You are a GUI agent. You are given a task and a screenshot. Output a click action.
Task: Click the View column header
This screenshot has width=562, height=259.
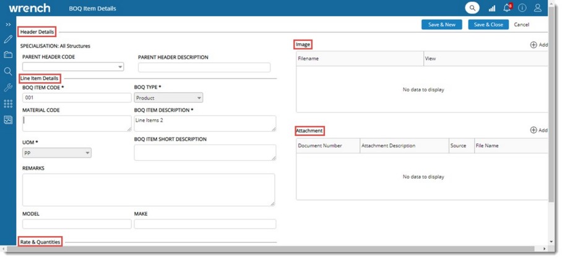(x=486, y=58)
